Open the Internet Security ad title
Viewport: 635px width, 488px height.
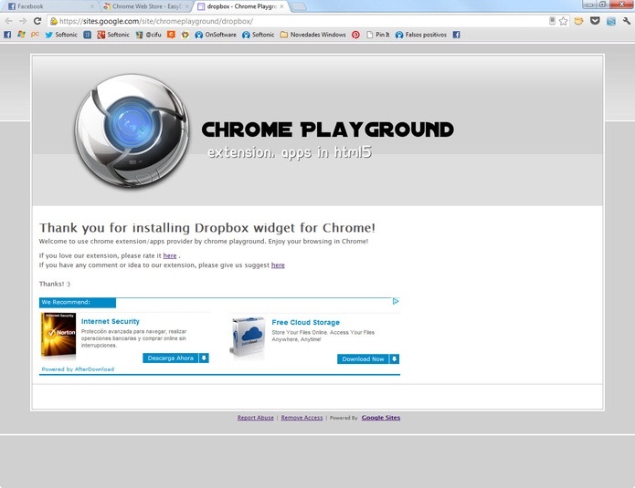(111, 321)
